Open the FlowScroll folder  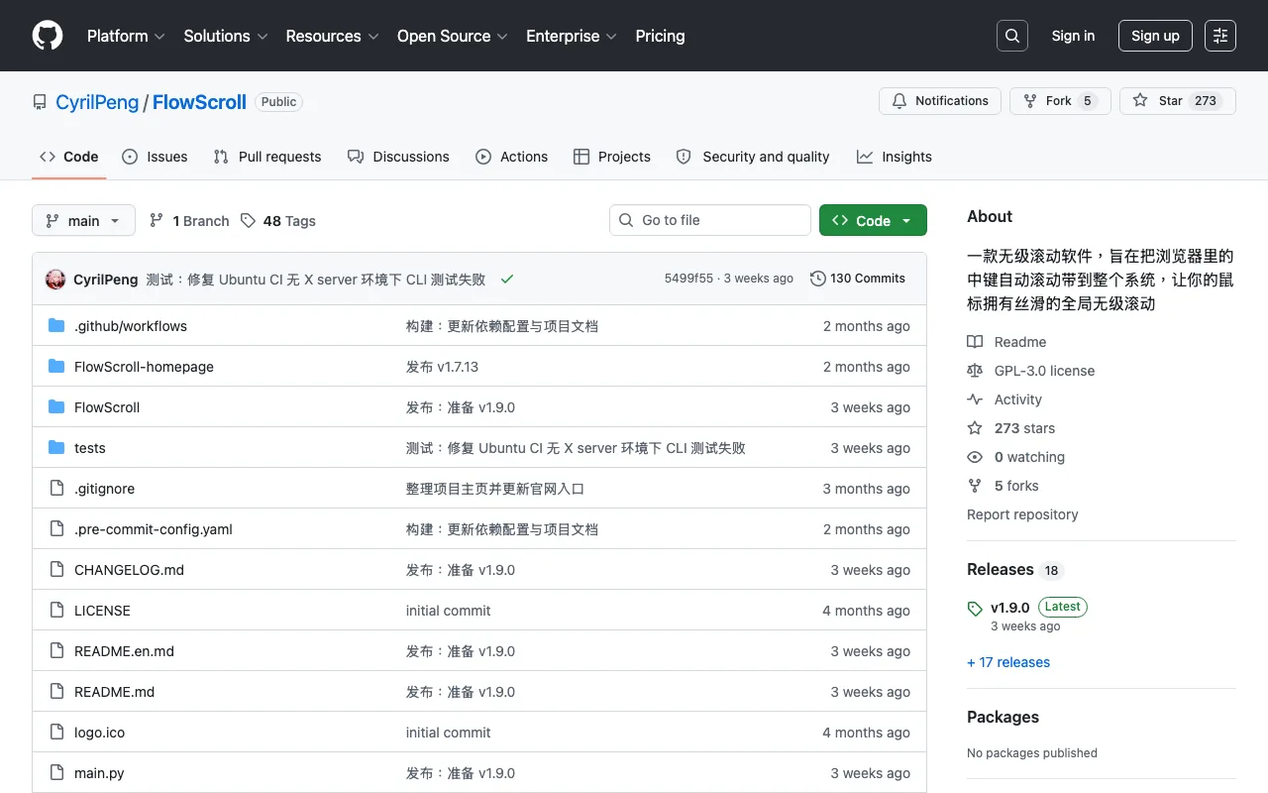(107, 407)
